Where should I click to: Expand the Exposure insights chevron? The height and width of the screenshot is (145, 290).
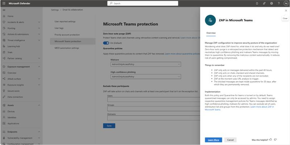pos(39,85)
